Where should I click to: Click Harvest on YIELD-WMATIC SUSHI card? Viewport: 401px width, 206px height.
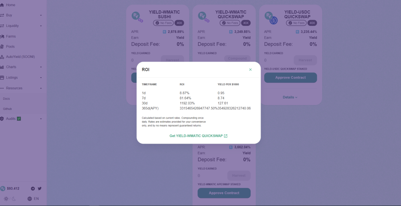tap(173, 59)
